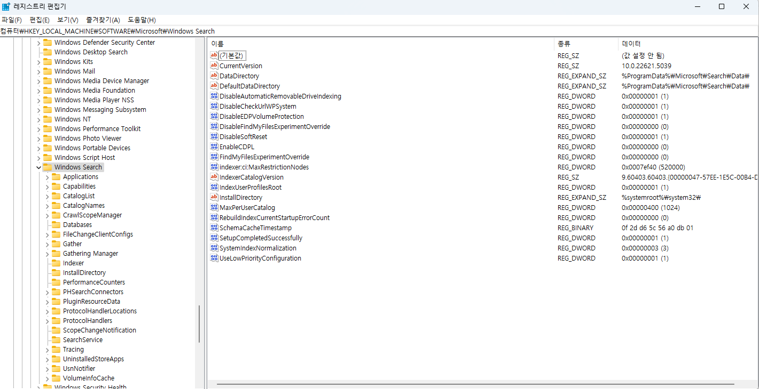Click the registry path address bar
Screen dimensions: 759x389
(x=379, y=31)
